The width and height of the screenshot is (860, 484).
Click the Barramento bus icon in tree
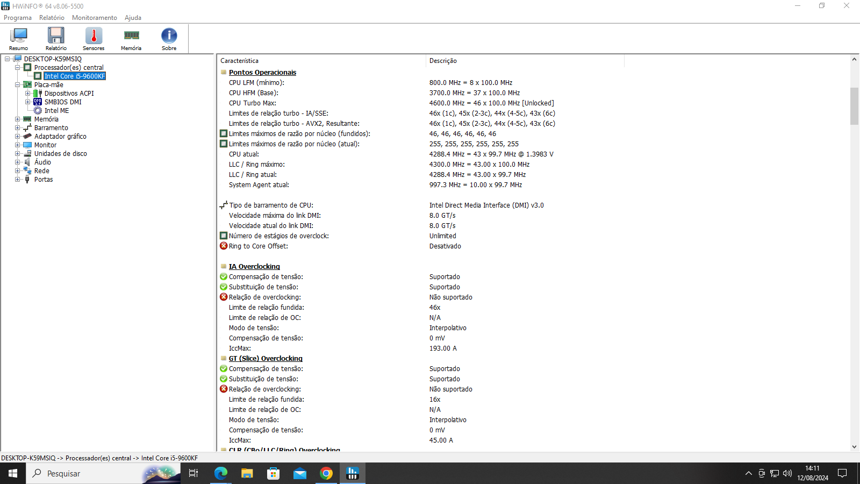coord(27,128)
